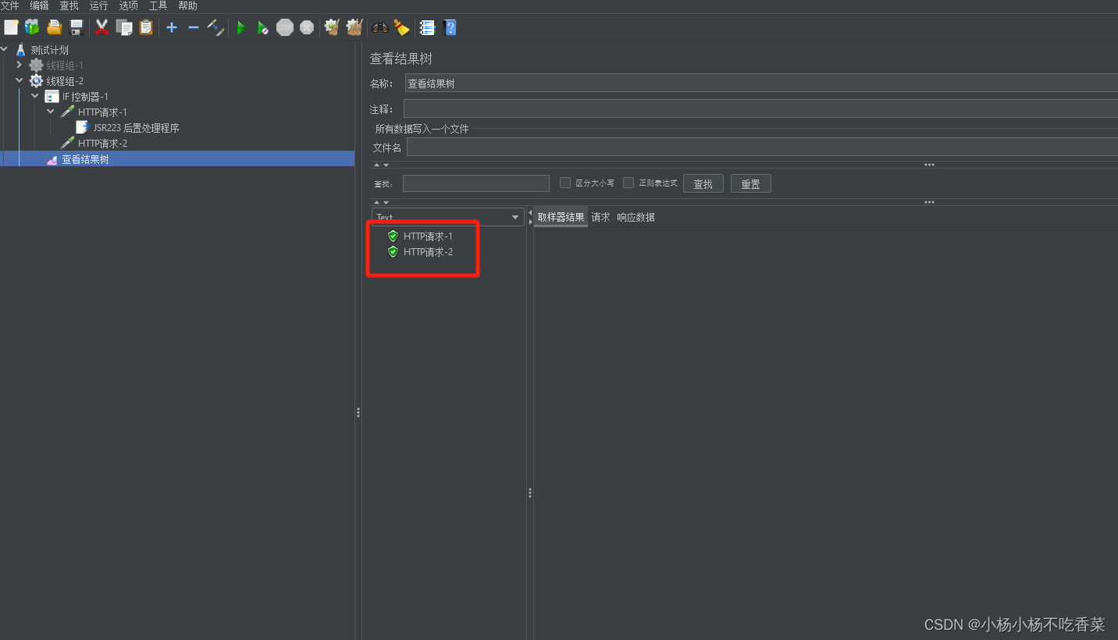Select 线程组-1 in the tree
The width and height of the screenshot is (1118, 640).
65,66
